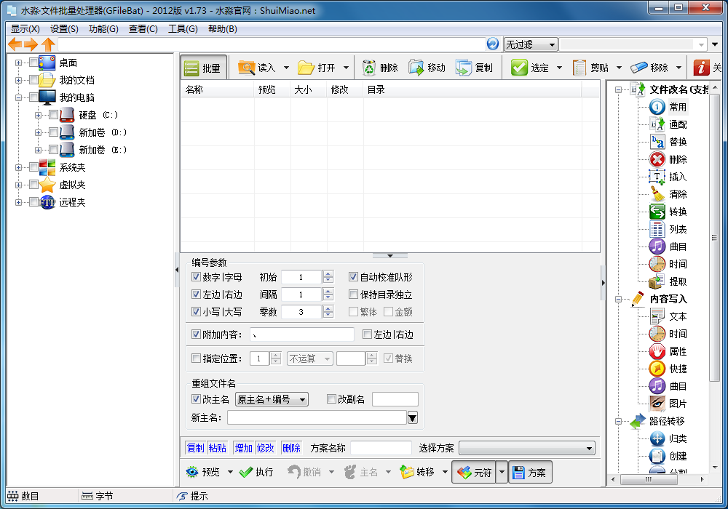Image resolution: width=728 pixels, height=509 pixels.
Task: Select 转换 convert rename item
Action: point(678,212)
